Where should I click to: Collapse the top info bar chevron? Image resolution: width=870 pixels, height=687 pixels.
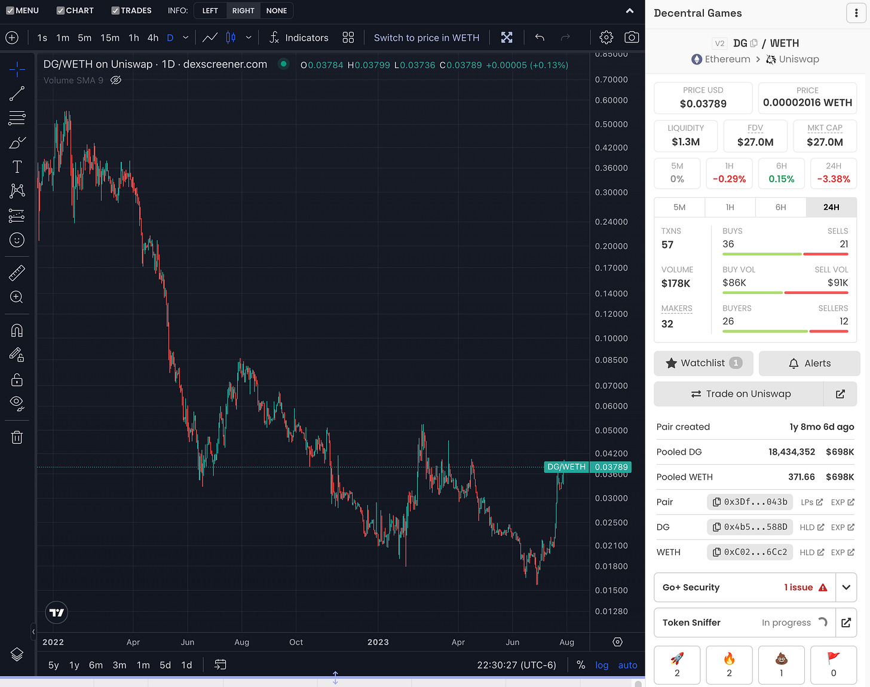tap(630, 11)
